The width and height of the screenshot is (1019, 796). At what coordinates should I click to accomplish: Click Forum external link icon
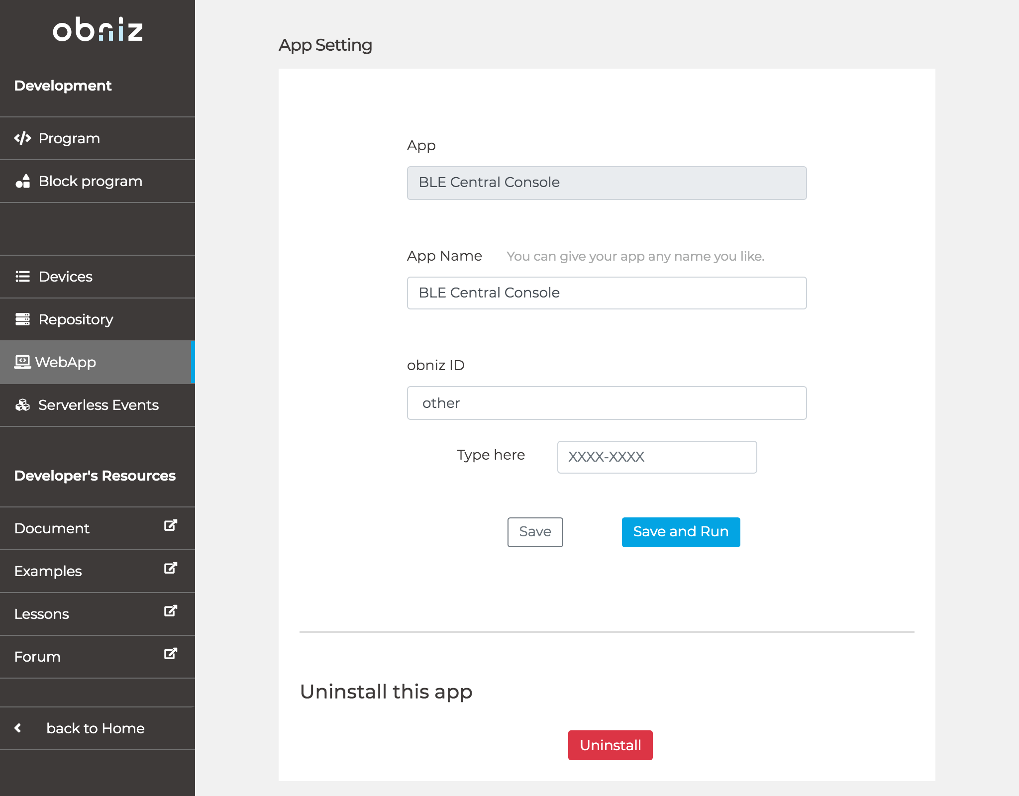click(171, 654)
